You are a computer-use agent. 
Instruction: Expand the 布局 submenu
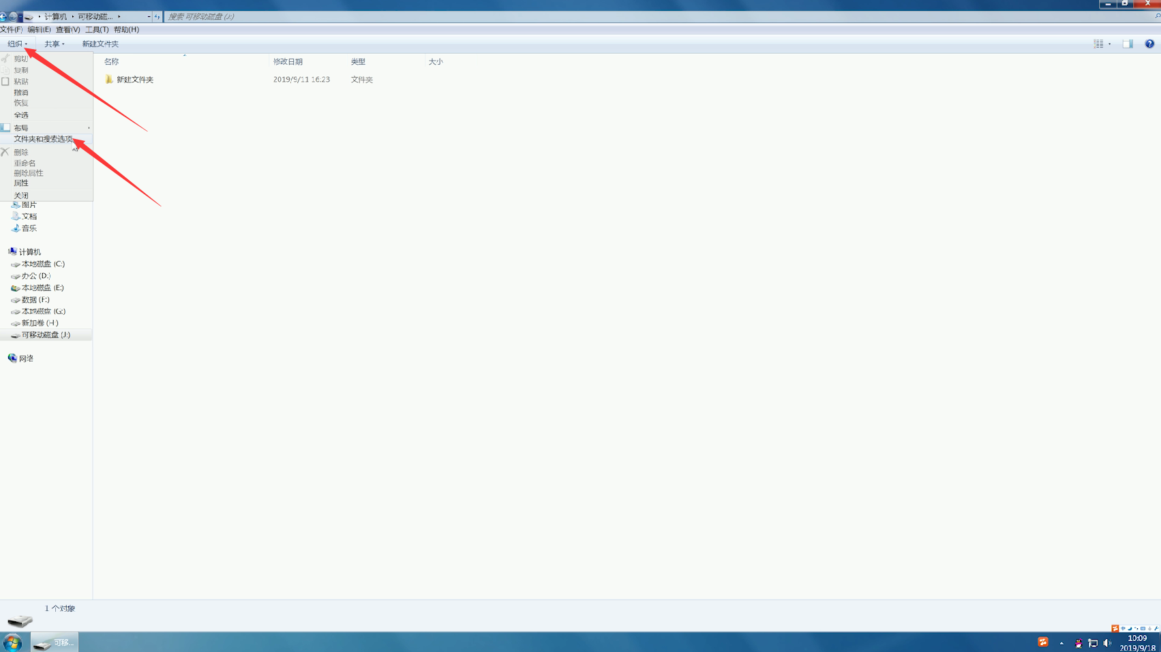tap(46, 128)
